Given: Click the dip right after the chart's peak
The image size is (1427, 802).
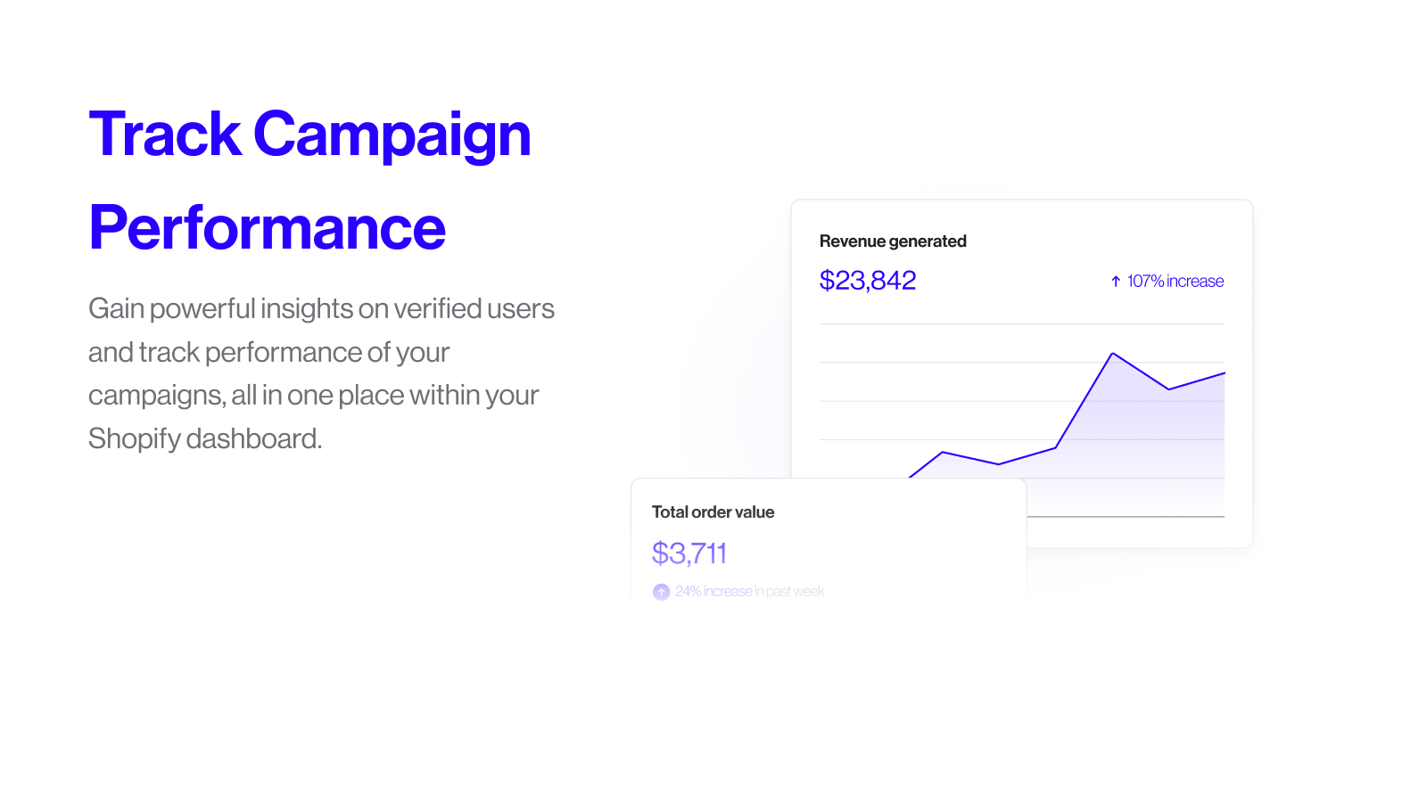Looking at the screenshot, I should (x=1168, y=389).
